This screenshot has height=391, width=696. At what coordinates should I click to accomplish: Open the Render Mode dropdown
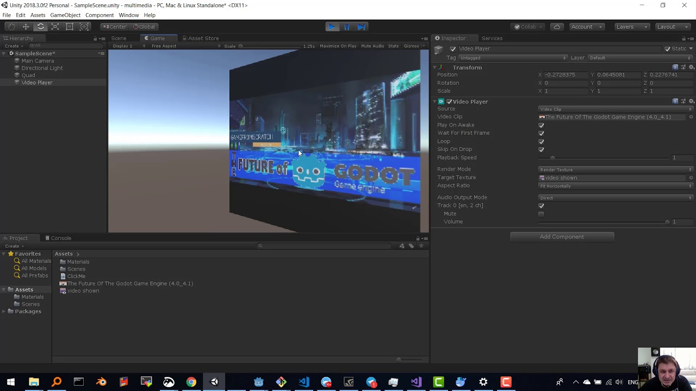tap(616, 169)
